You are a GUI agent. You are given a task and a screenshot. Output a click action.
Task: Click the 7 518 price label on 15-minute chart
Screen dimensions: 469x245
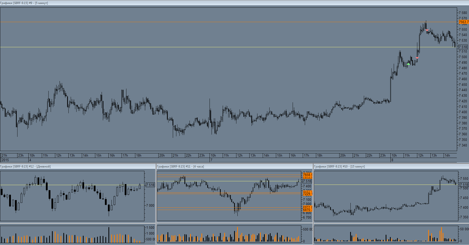(x=464, y=185)
